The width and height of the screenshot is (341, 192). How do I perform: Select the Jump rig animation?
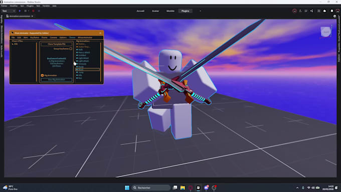(81, 72)
